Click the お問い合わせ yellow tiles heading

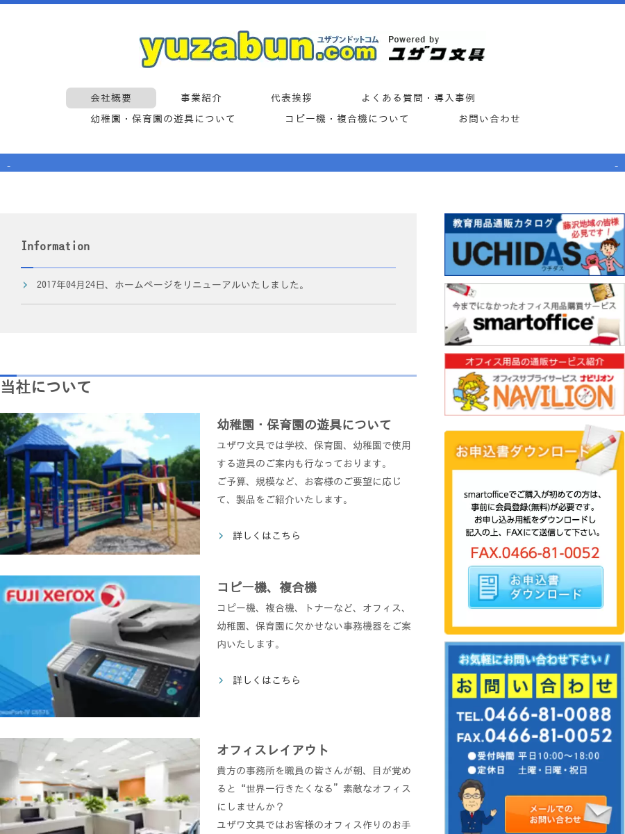[x=535, y=686]
